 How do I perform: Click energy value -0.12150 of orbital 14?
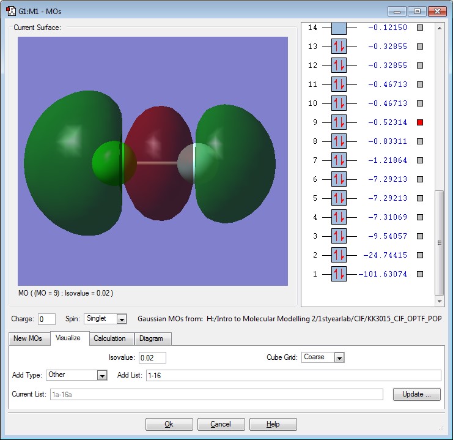point(388,28)
